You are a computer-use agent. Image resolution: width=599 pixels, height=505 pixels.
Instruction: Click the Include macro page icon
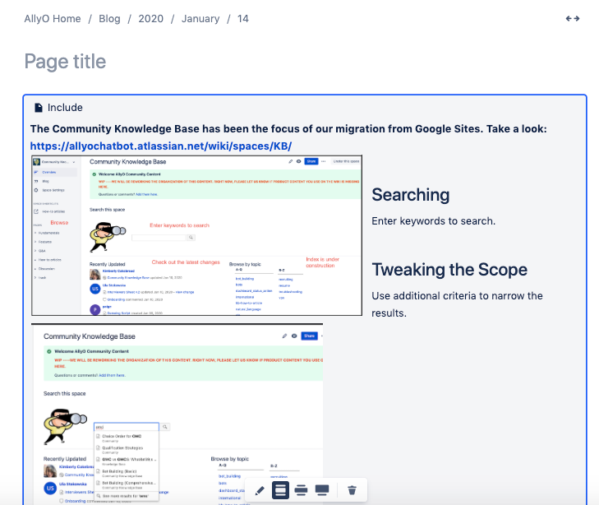38,108
